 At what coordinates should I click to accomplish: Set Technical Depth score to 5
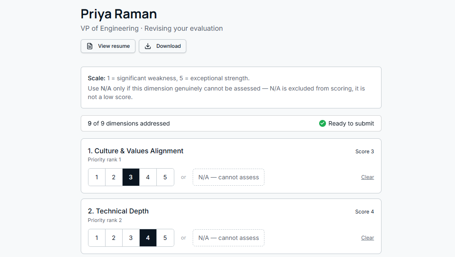point(165,238)
